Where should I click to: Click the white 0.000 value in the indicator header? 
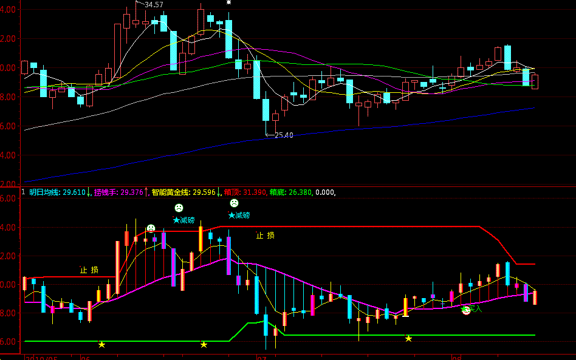coord(324,192)
